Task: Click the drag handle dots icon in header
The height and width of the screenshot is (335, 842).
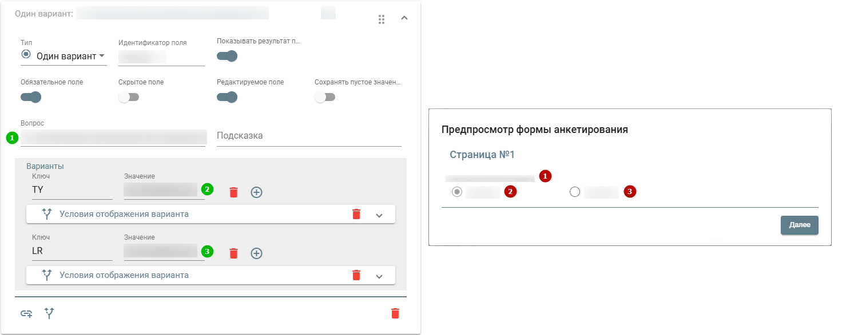Action: (382, 19)
